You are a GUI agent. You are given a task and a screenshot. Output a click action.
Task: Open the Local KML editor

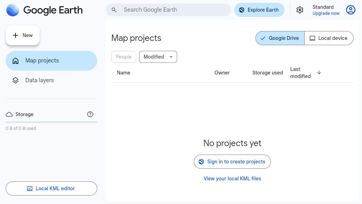tap(51, 188)
